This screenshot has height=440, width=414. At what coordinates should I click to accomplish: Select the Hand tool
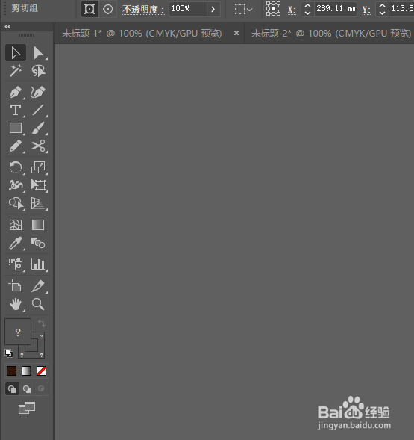click(16, 304)
